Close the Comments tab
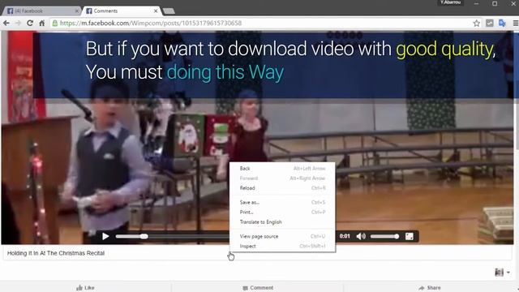 [x=156, y=11]
